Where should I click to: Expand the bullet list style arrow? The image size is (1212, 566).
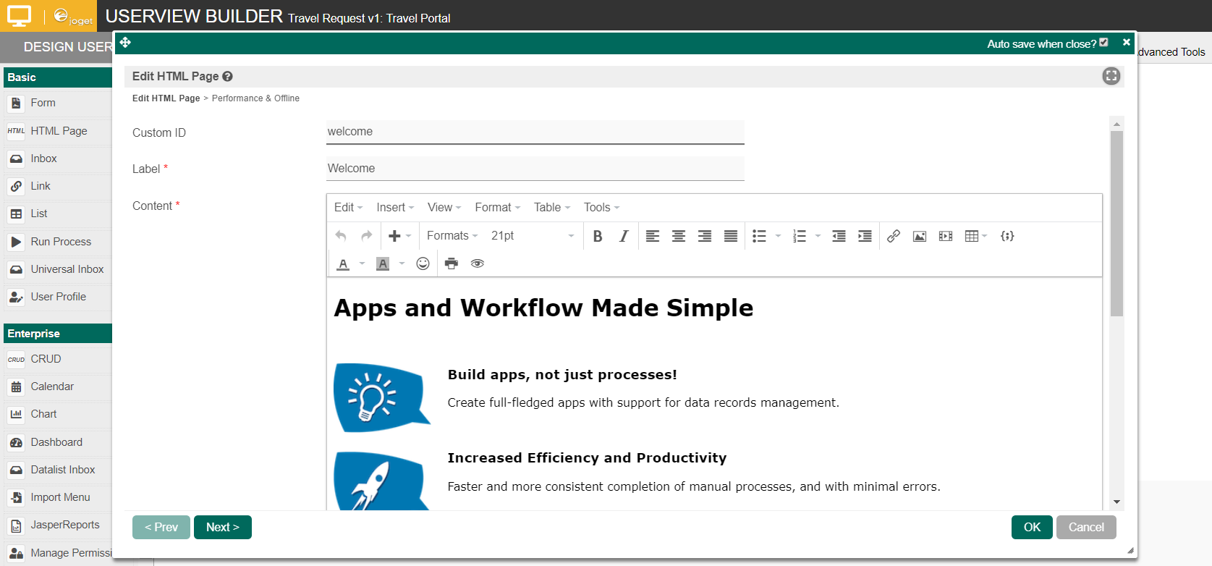coord(779,236)
